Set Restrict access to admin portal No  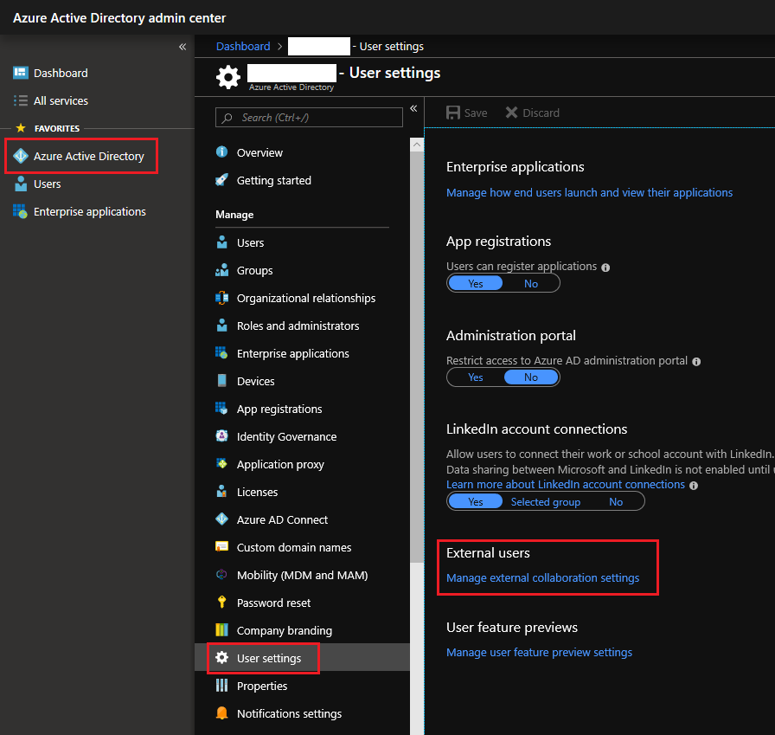(x=531, y=377)
